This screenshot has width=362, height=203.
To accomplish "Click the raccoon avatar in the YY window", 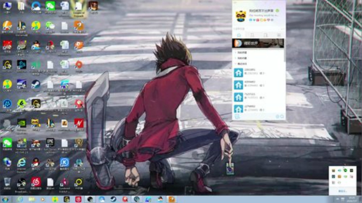I will click(x=241, y=16).
